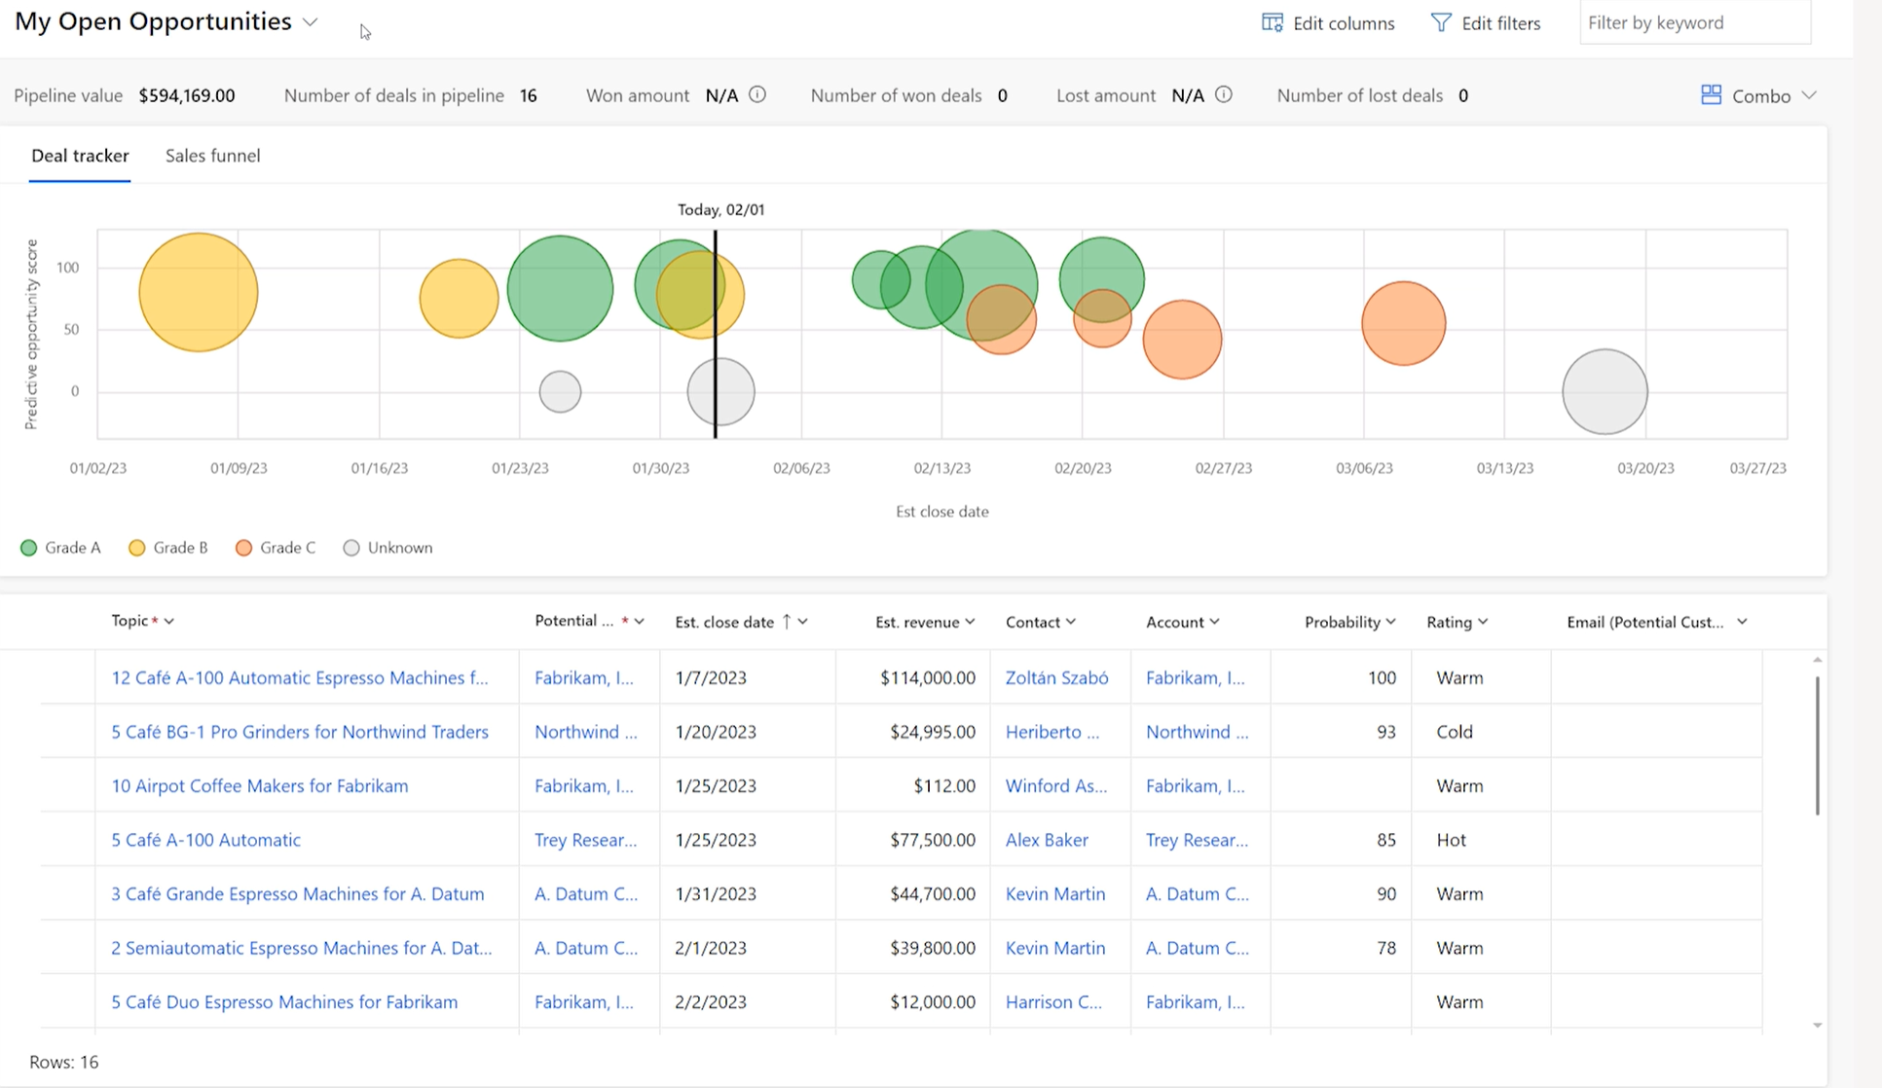Focus the Filter by keyword box
1882x1088 pixels.
[1694, 22]
